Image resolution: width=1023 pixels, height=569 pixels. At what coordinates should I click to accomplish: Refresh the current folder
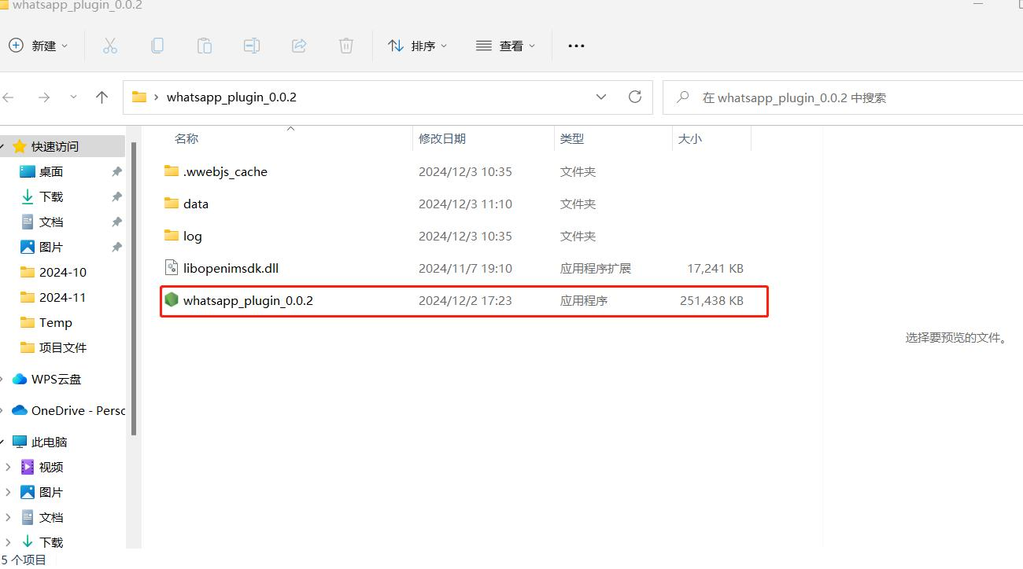635,97
